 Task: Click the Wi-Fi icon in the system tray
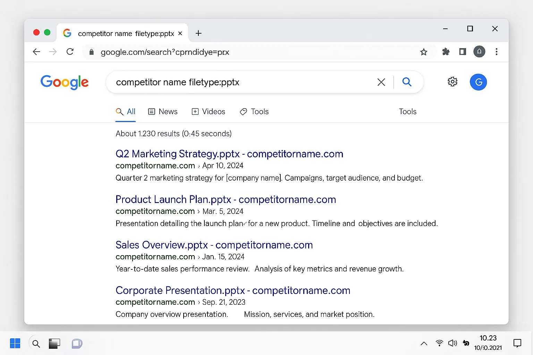coord(439,343)
